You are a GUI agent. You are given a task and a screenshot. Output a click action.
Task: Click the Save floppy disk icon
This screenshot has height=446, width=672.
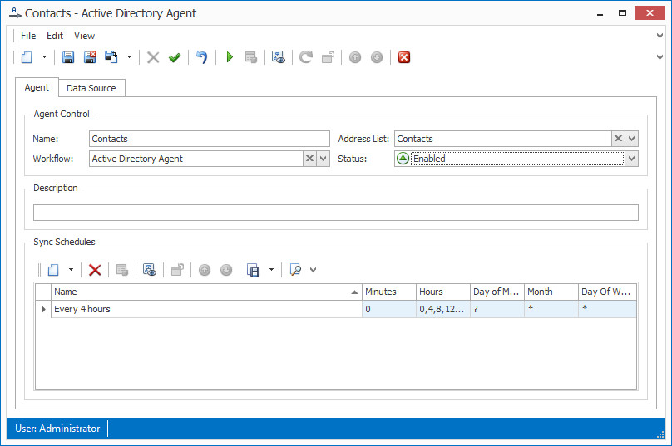68,57
